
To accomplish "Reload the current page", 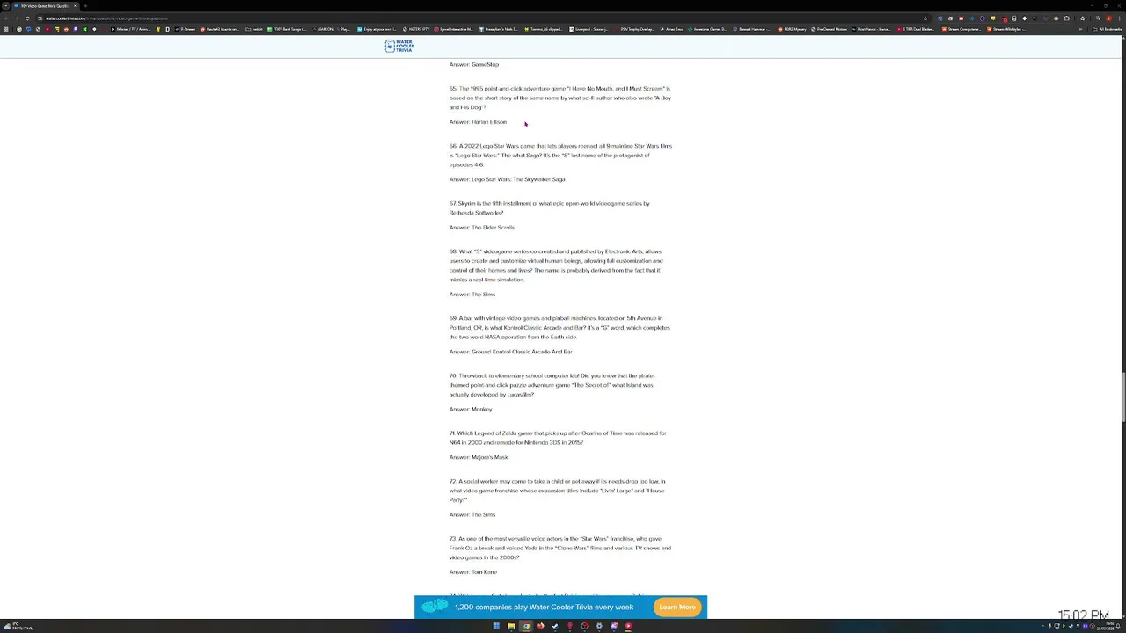I will pyautogui.click(x=27, y=18).
